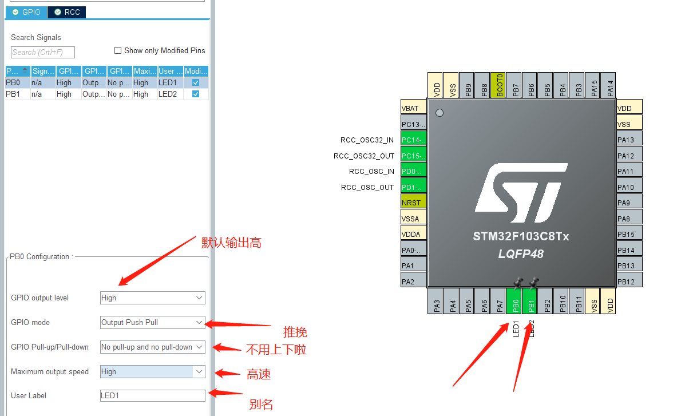Open GPIO mode dropdown Output Push Pull

point(152,322)
